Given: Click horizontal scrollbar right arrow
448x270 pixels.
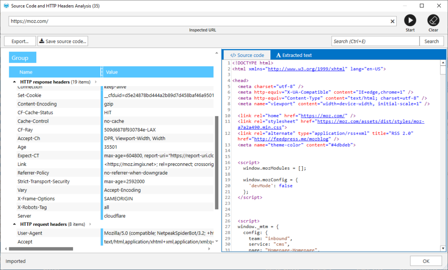Looking at the screenshot, I should (x=209, y=249).
